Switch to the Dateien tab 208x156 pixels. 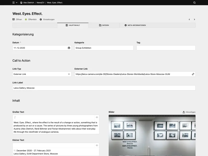click(105, 25)
